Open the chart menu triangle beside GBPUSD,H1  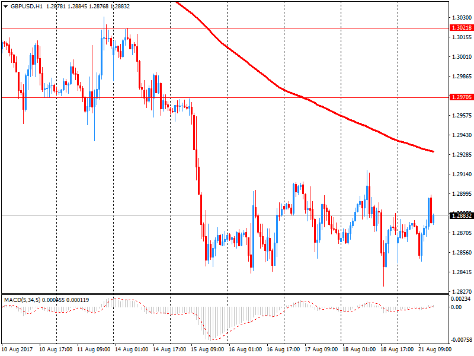click(5, 7)
